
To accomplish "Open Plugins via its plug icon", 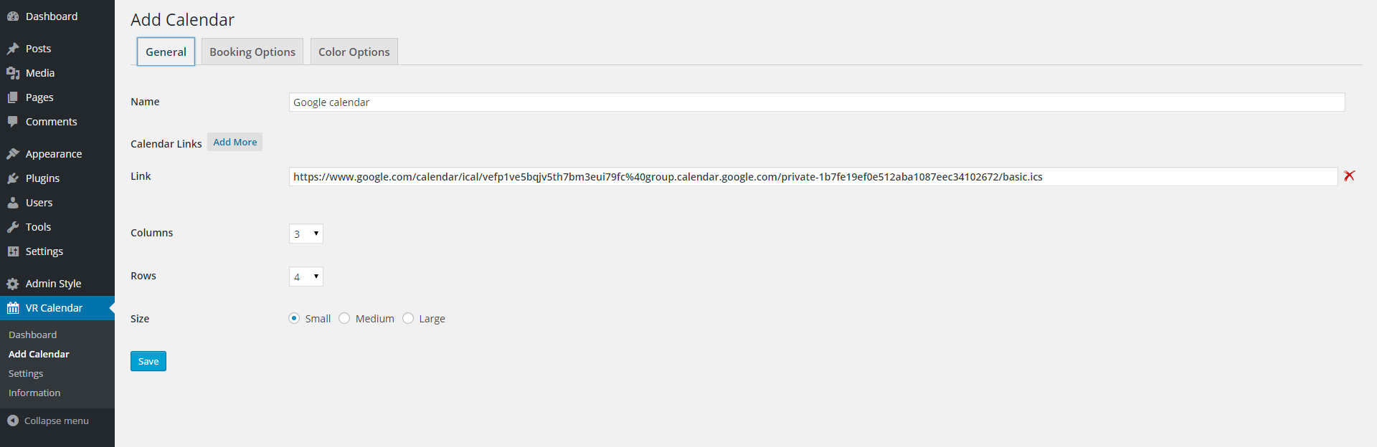I will coord(13,178).
